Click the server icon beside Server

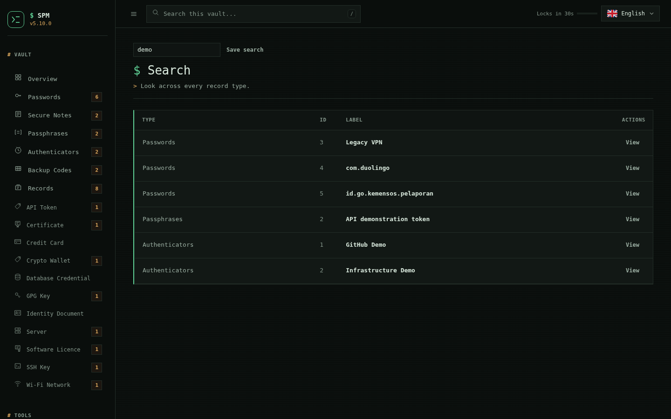[18, 331]
